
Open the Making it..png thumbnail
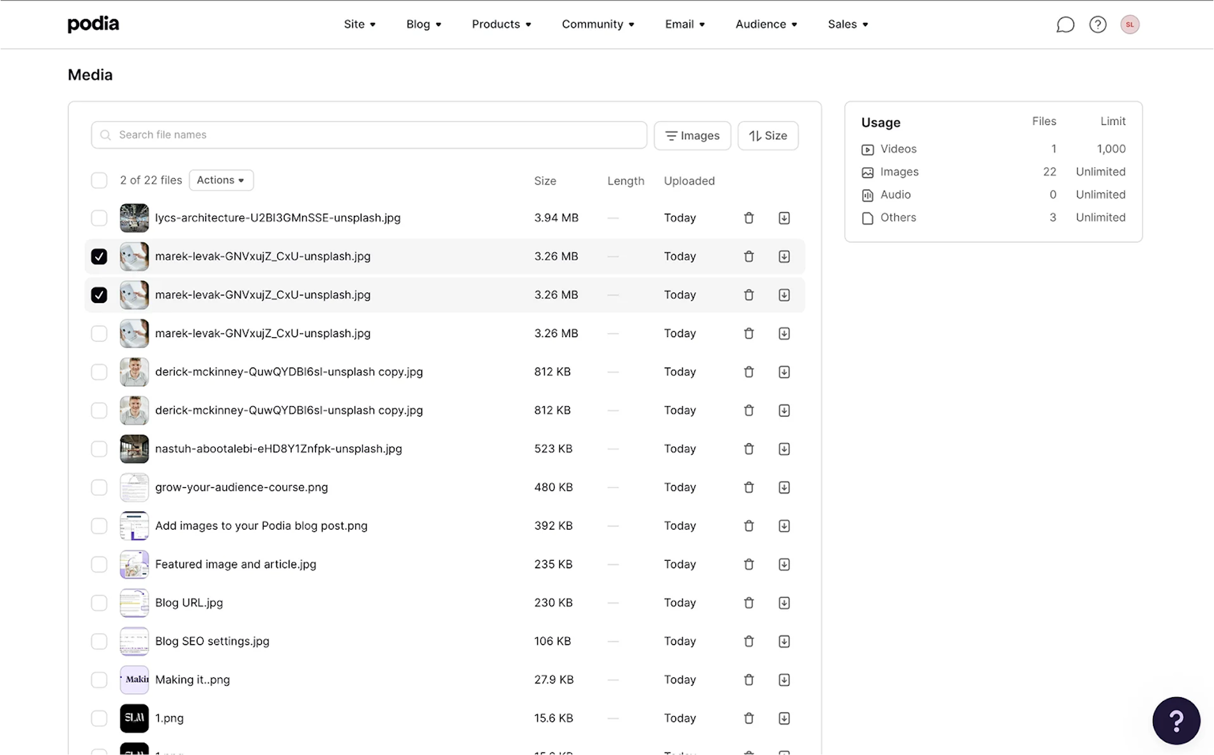click(x=134, y=680)
